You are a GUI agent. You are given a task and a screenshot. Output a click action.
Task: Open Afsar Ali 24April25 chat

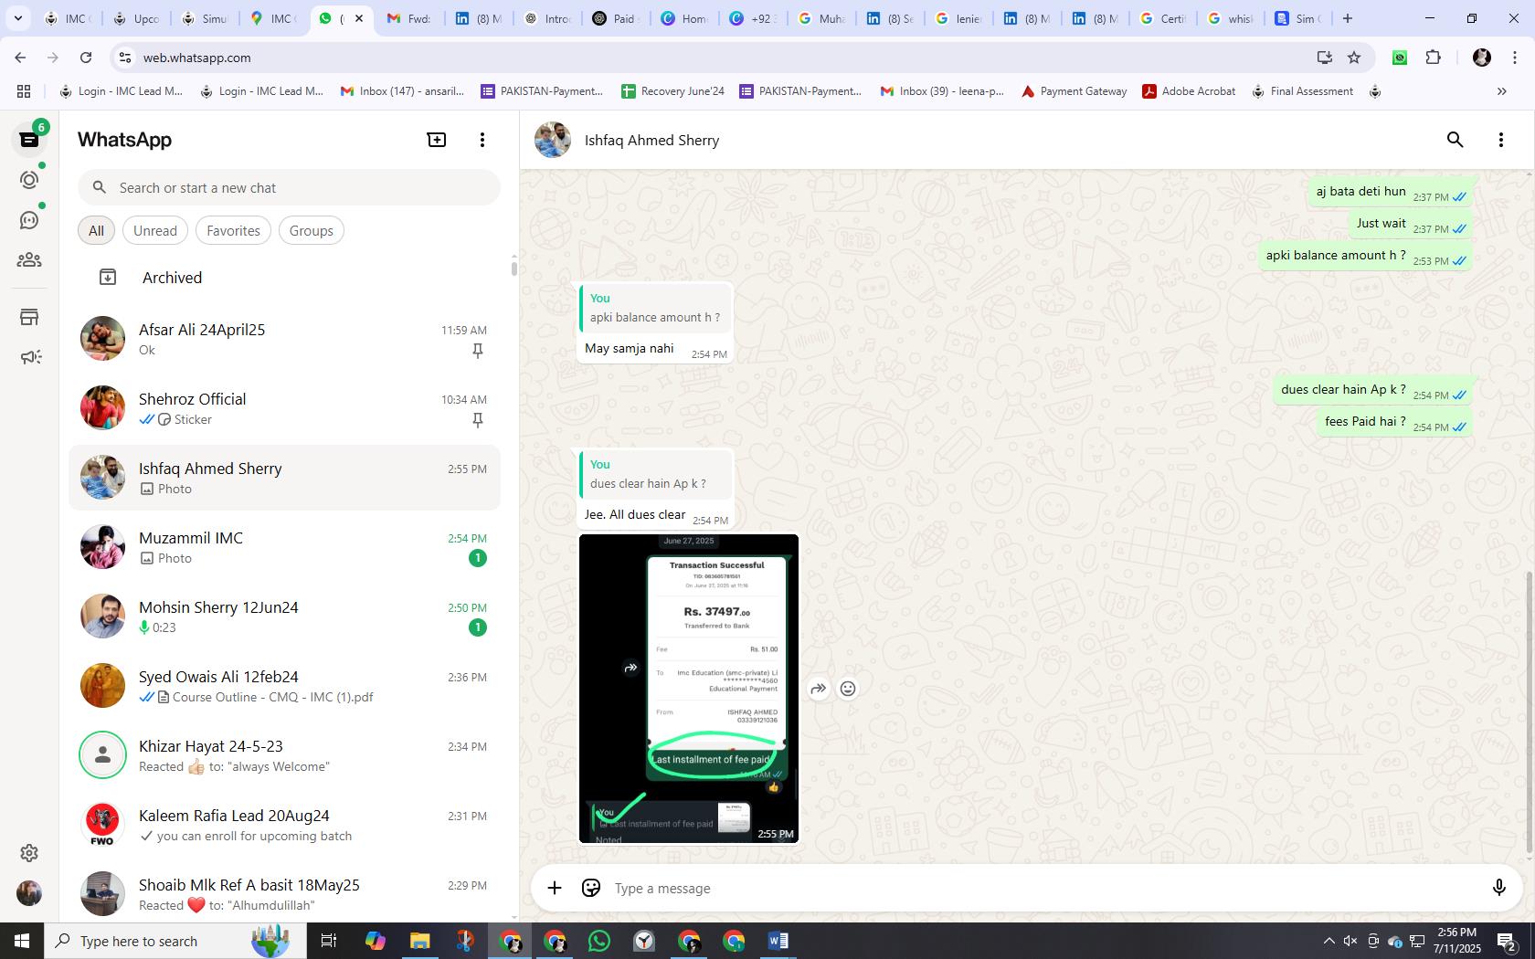[x=285, y=339]
